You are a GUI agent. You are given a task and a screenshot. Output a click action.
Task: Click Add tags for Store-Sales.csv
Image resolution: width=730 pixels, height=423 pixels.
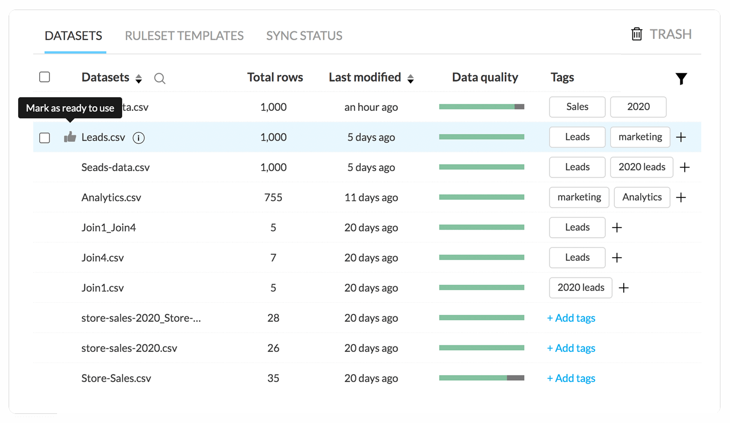click(x=571, y=378)
